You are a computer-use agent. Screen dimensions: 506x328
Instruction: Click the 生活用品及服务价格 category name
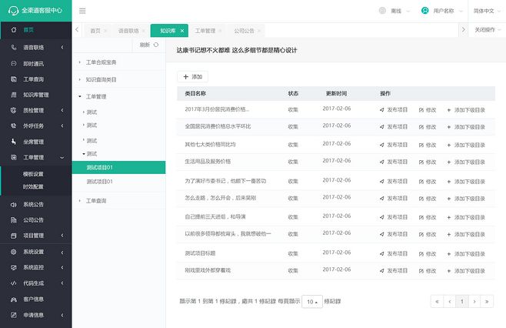pos(208,161)
